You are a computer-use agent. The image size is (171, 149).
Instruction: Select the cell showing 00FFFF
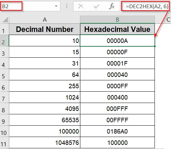[117, 120]
